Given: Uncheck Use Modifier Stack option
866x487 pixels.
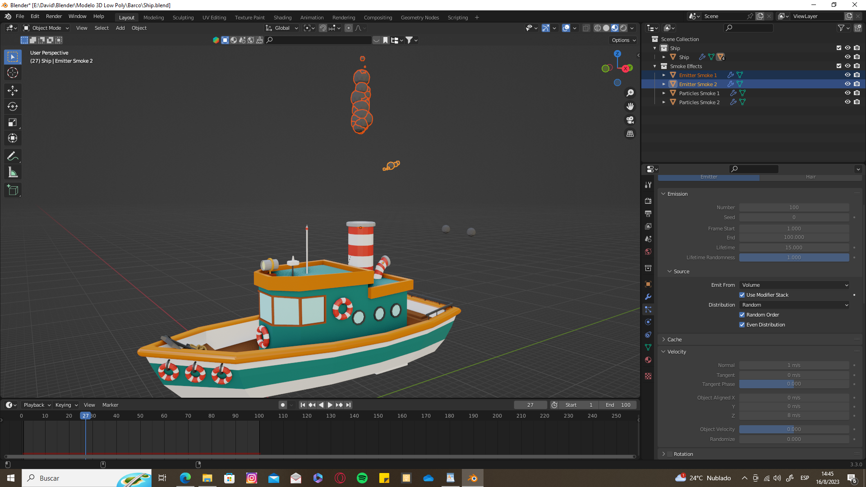Looking at the screenshot, I should tap(742, 295).
